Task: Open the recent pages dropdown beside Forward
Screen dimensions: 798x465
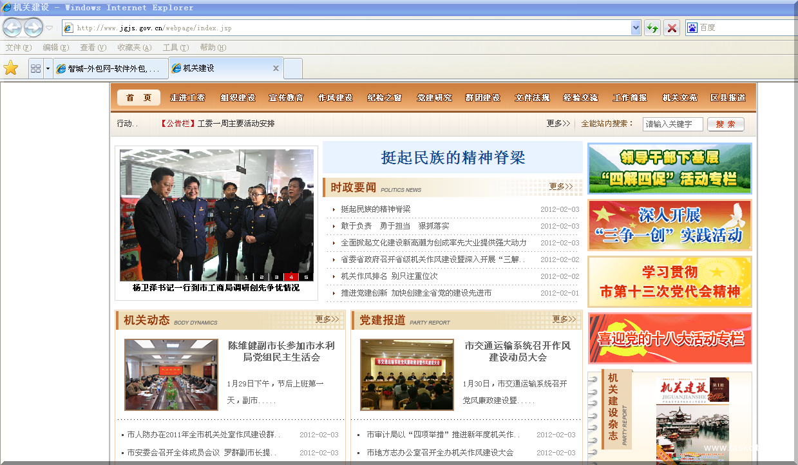Action: [50, 28]
